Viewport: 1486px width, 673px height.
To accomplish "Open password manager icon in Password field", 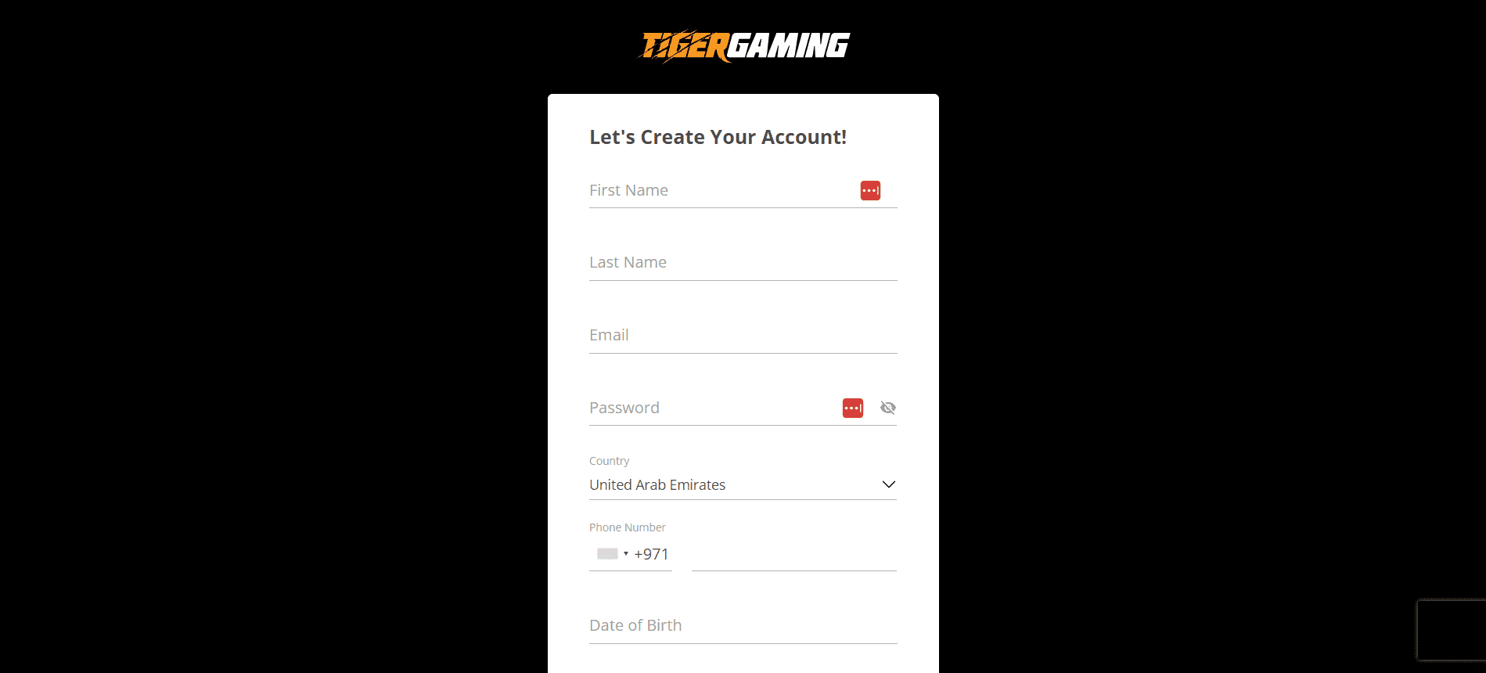I will (853, 408).
